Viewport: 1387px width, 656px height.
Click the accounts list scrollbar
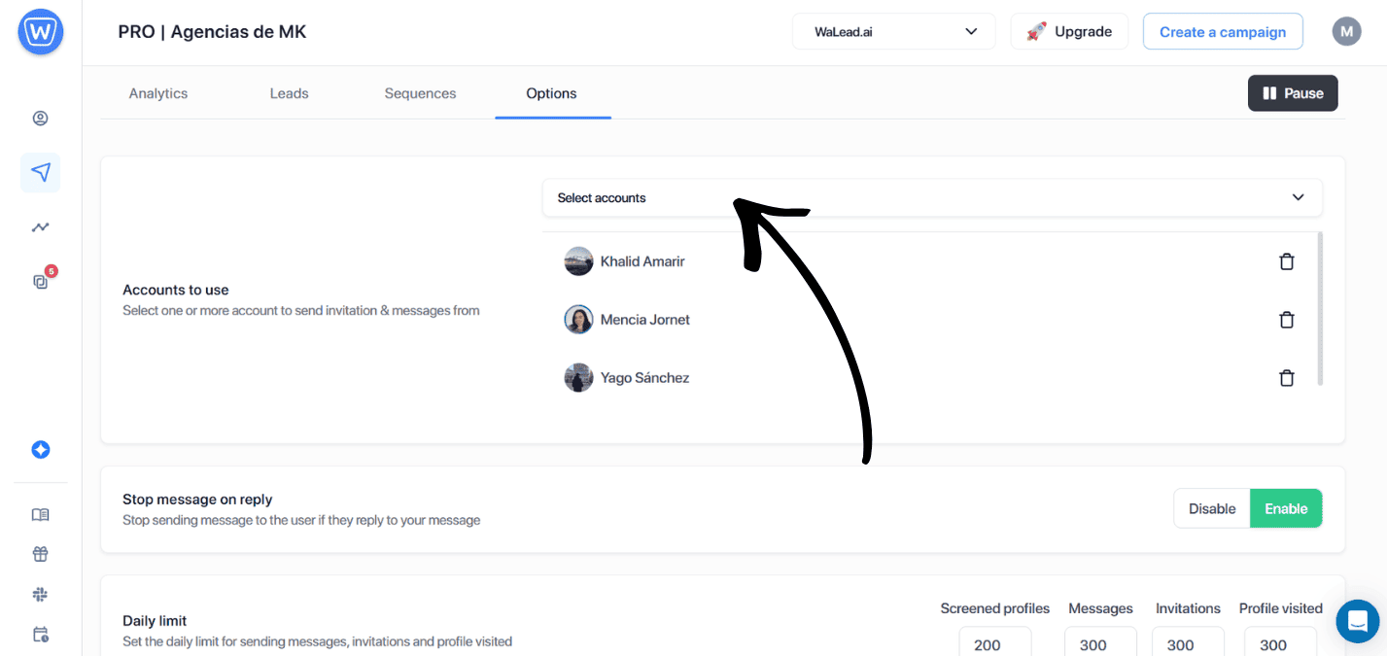tap(1320, 308)
